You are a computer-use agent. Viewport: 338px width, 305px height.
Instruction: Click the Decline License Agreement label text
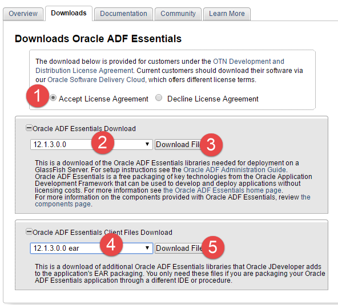tap(213, 99)
